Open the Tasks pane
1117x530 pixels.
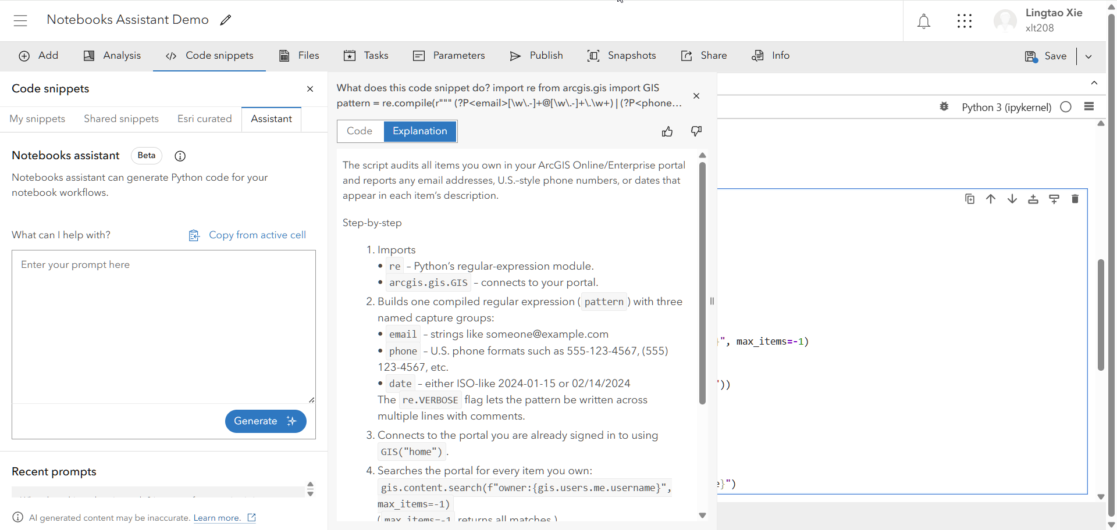[366, 56]
